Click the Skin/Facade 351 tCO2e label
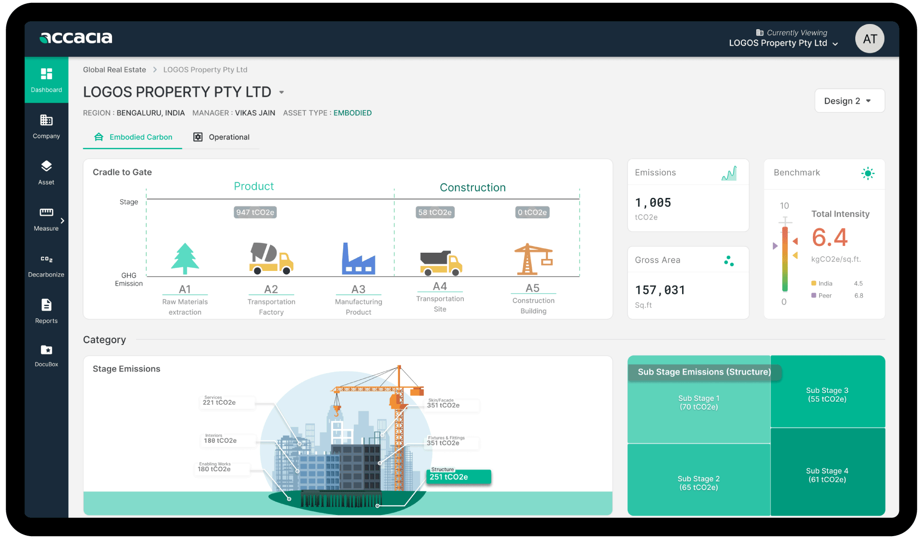Image resolution: width=923 pixels, height=539 pixels. (x=452, y=404)
